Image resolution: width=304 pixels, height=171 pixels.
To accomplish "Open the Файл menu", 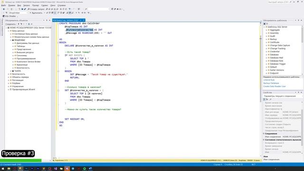I will point(3,5).
